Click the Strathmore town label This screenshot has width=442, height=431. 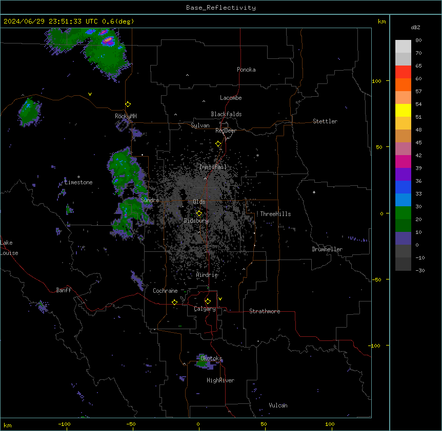point(265,311)
